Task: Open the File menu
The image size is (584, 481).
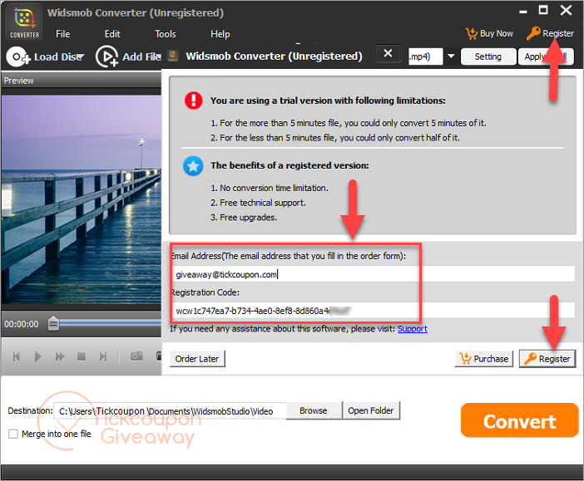Action: [x=63, y=34]
